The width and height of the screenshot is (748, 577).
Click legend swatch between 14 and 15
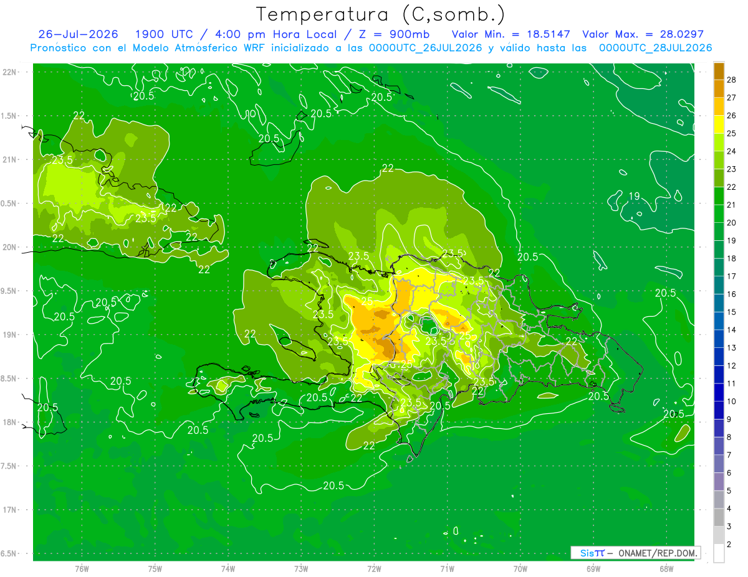click(x=719, y=321)
